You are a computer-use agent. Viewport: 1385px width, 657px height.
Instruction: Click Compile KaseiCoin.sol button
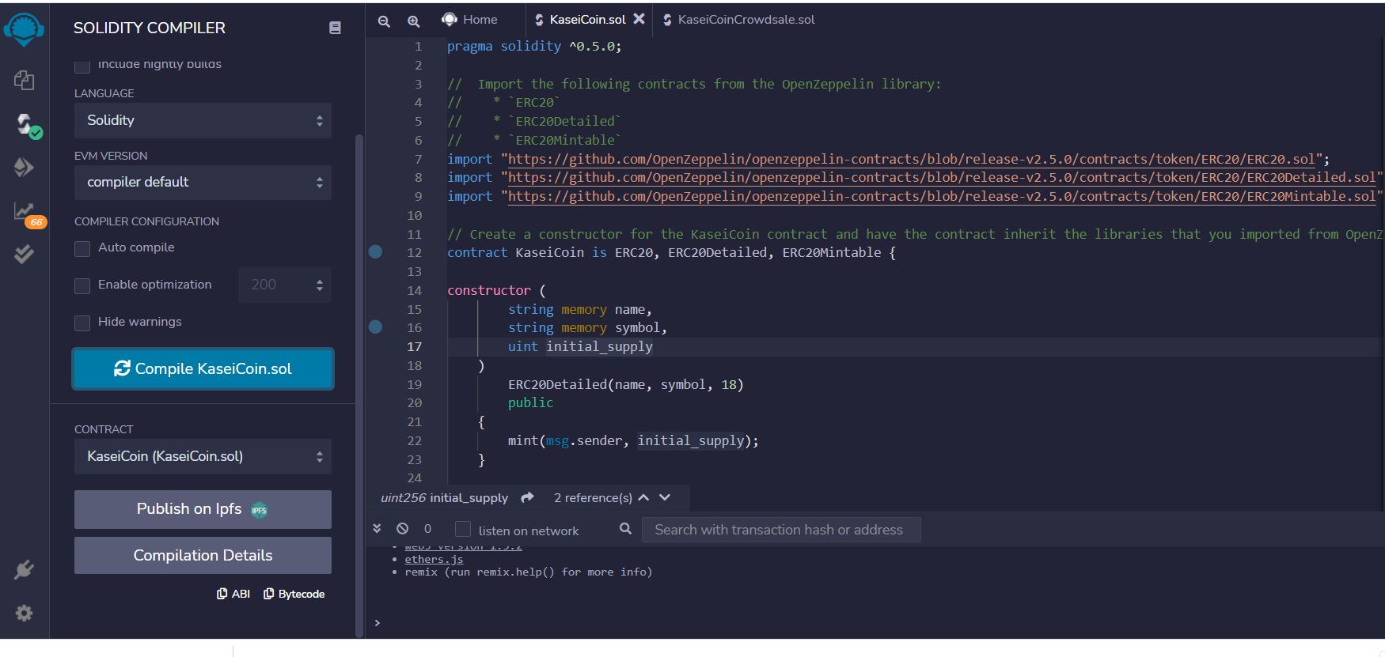(x=203, y=368)
